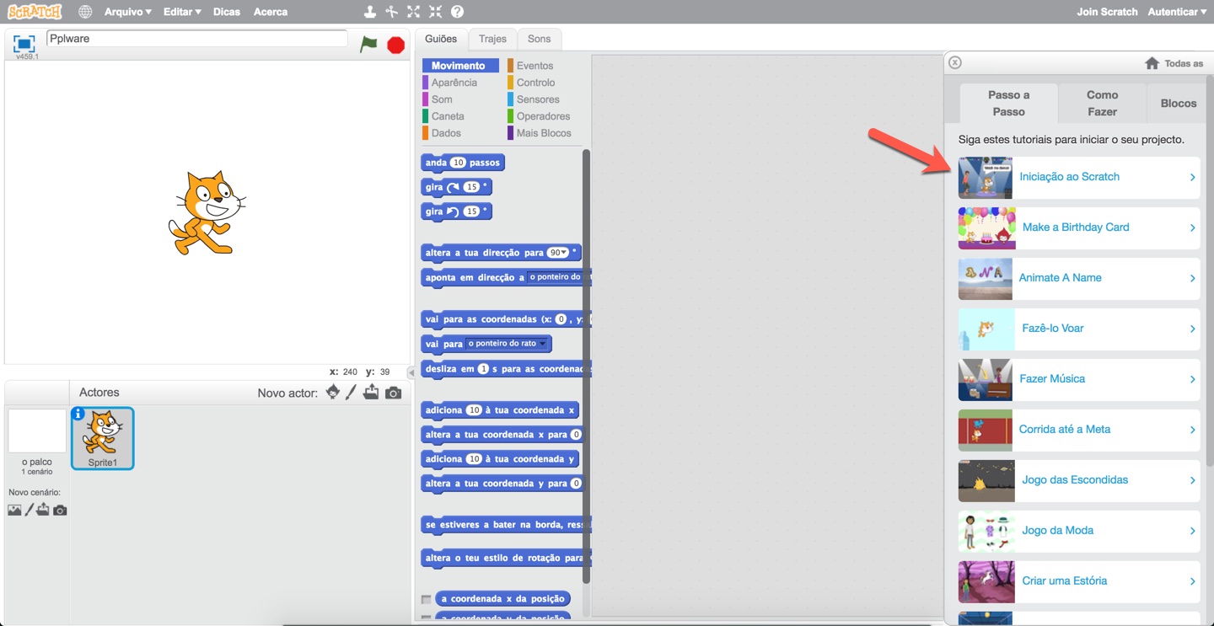Image resolution: width=1214 pixels, height=626 pixels.
Task: Select the Duplicate stamp tool
Action: coord(369,12)
